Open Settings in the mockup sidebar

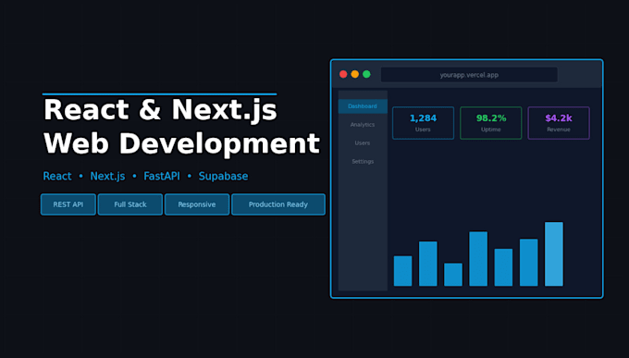point(363,161)
